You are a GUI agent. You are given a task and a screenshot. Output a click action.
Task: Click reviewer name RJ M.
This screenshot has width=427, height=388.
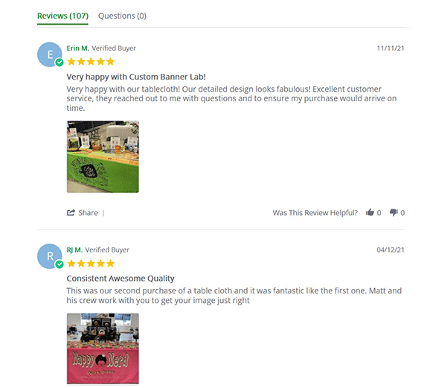click(x=74, y=249)
